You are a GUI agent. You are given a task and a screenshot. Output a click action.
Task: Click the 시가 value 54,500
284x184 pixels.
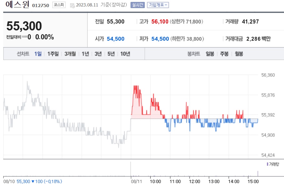(116, 39)
